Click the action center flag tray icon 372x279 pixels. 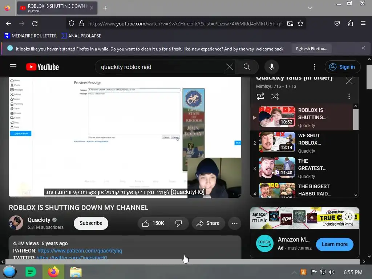pos(314,272)
